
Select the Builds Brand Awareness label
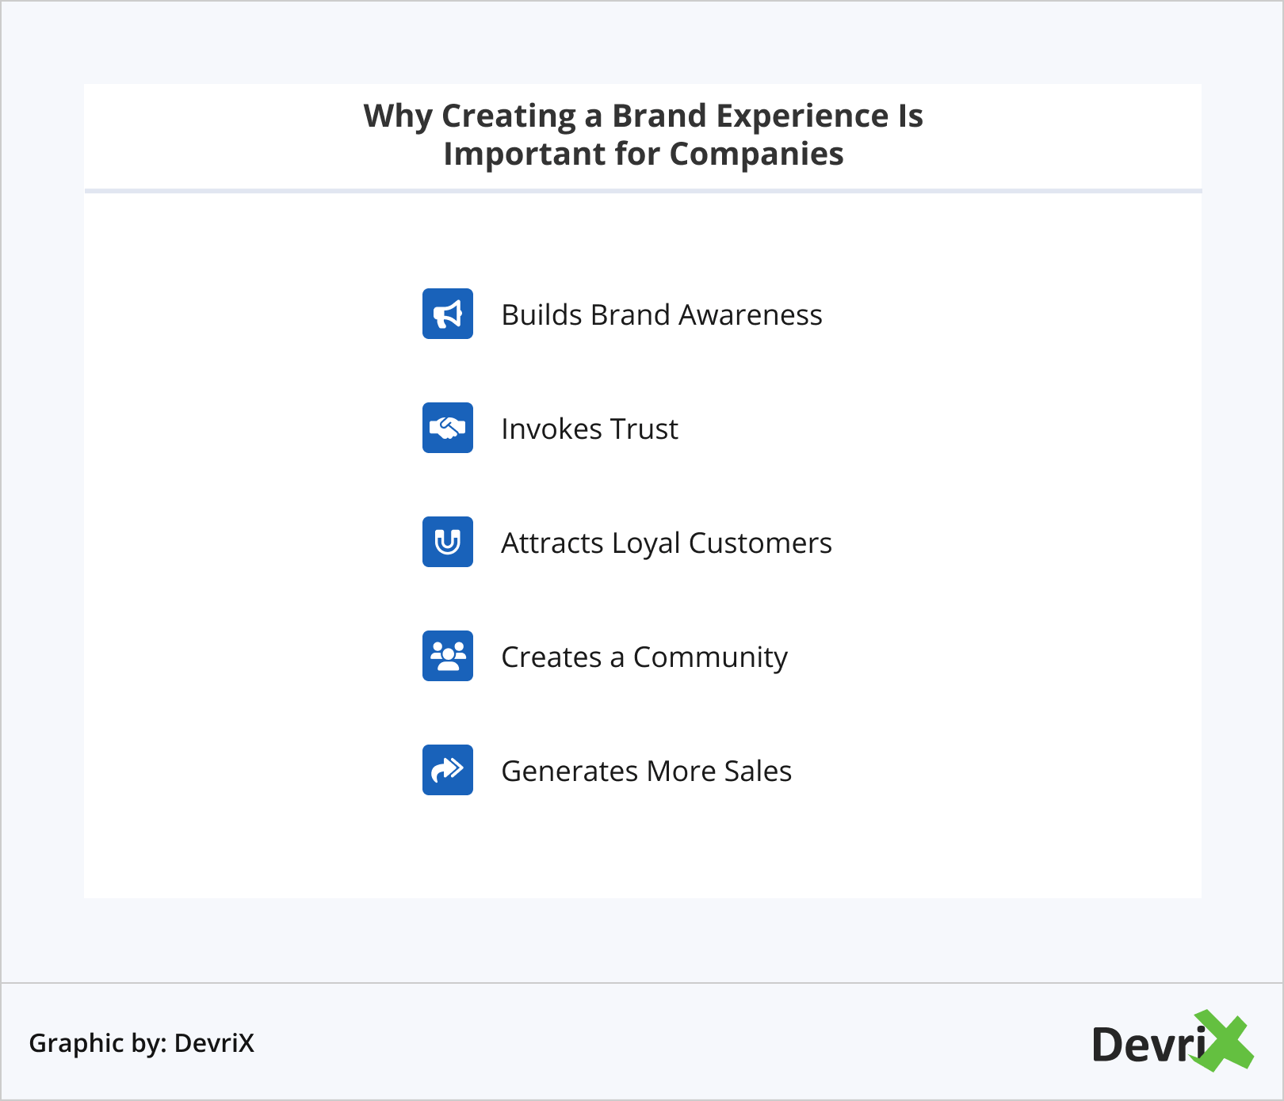click(662, 315)
